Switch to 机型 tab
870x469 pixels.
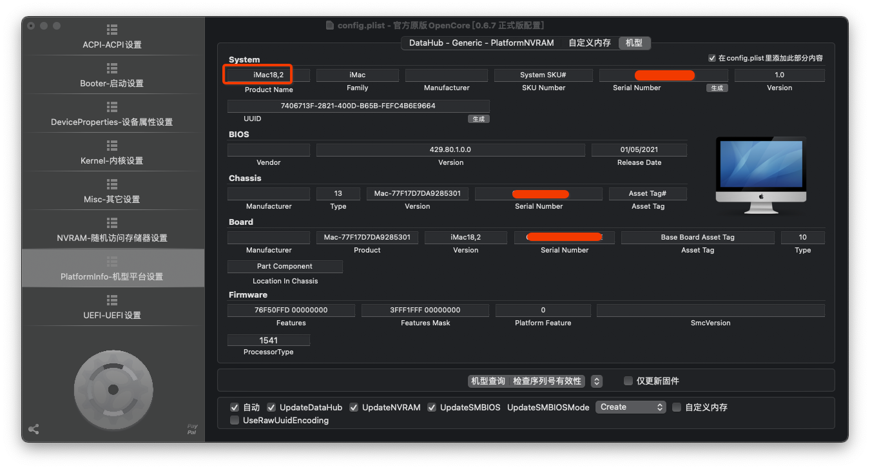click(x=634, y=43)
